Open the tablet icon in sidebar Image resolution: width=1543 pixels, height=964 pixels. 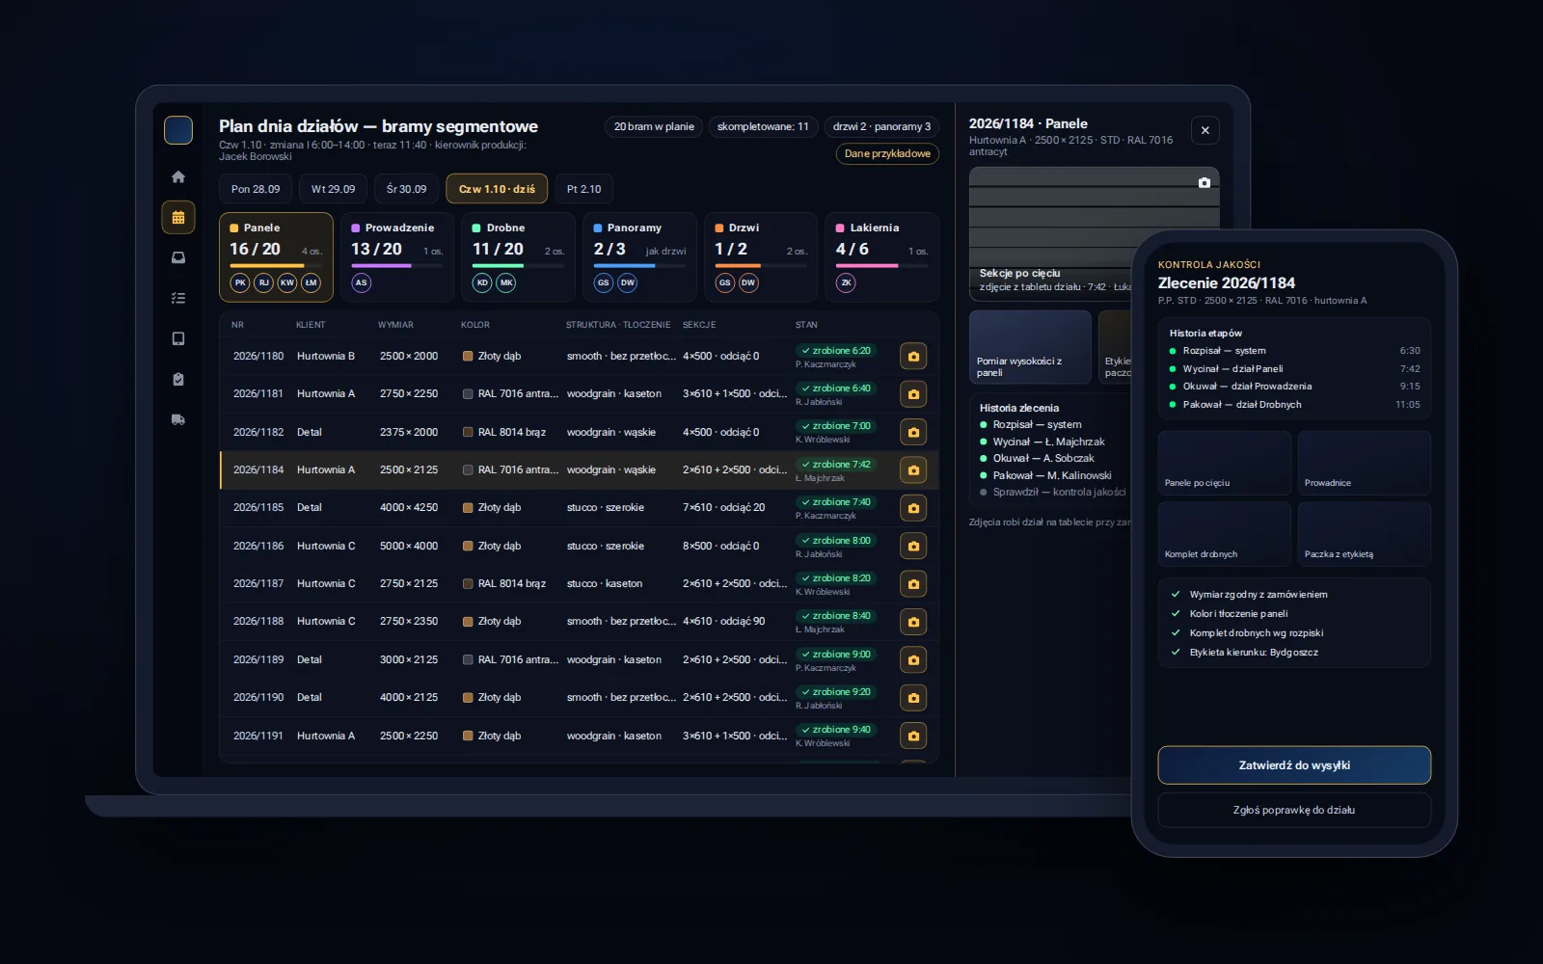click(x=178, y=338)
